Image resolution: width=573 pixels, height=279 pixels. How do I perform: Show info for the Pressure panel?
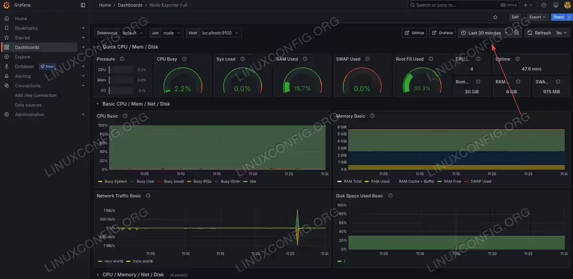(122, 59)
